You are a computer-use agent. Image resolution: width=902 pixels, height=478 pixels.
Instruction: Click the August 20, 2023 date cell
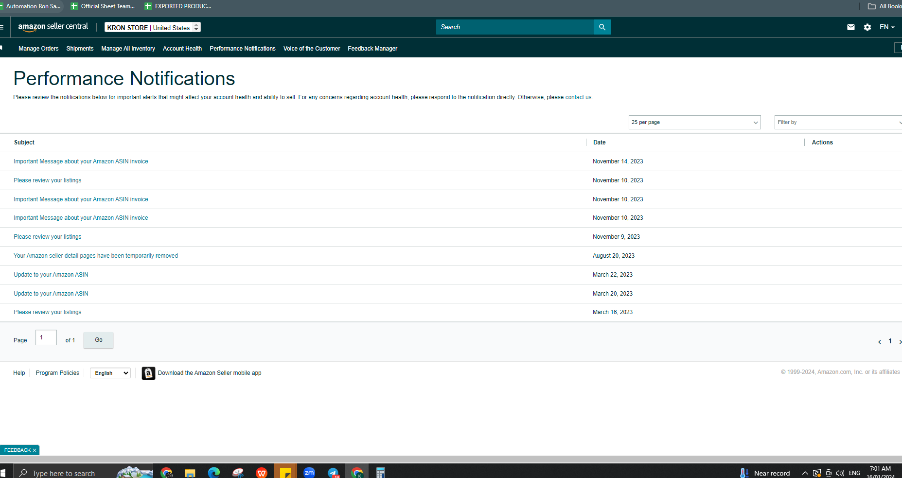[x=614, y=256]
